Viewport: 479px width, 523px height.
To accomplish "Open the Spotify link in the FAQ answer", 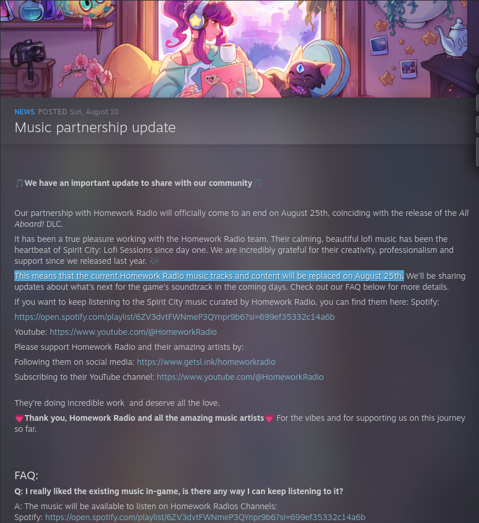I will tap(205, 517).
